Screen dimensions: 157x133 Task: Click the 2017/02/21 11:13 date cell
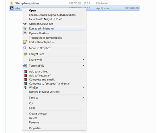tap(81, 3)
